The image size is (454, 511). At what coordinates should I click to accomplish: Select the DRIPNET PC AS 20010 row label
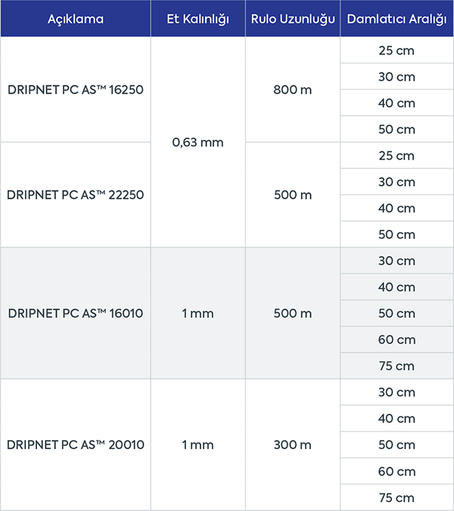point(75,444)
